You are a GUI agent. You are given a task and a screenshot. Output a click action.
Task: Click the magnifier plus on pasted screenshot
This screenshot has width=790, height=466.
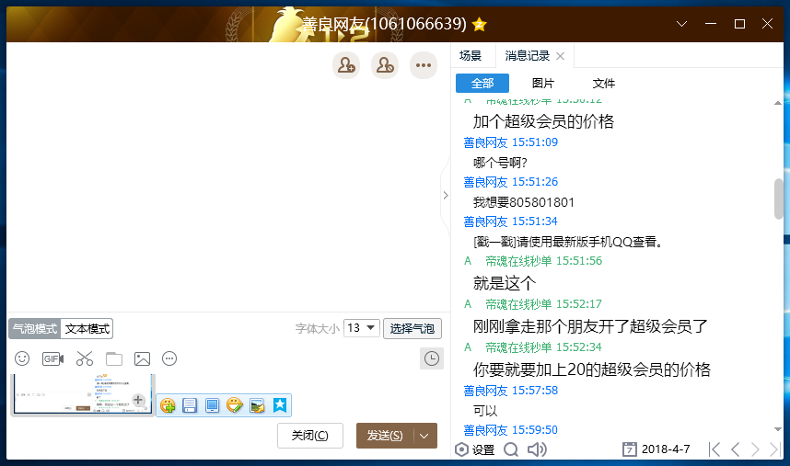138,401
